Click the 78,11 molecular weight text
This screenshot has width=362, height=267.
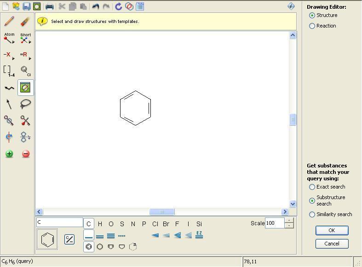click(x=250, y=261)
